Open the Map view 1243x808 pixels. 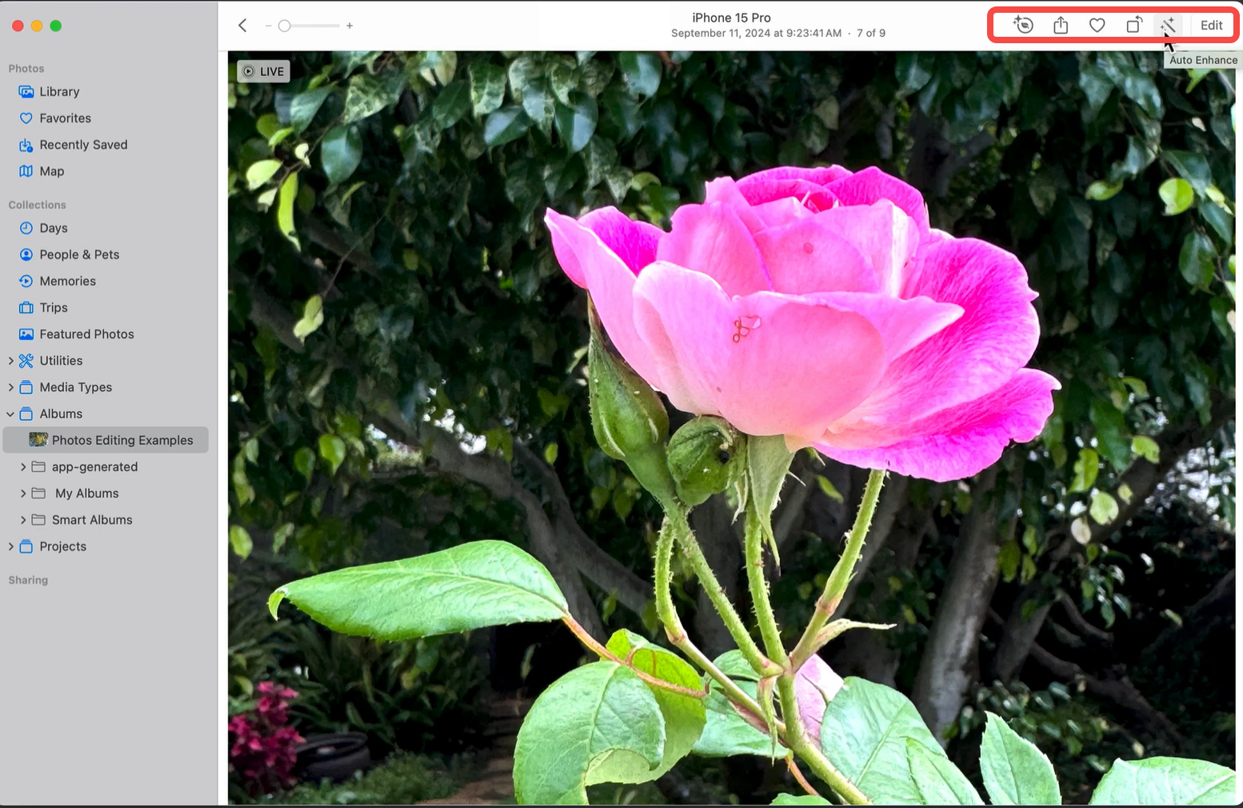click(51, 170)
